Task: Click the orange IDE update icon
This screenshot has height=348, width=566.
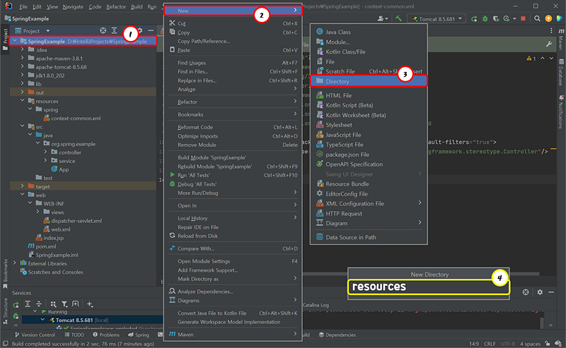Action: click(x=548, y=19)
